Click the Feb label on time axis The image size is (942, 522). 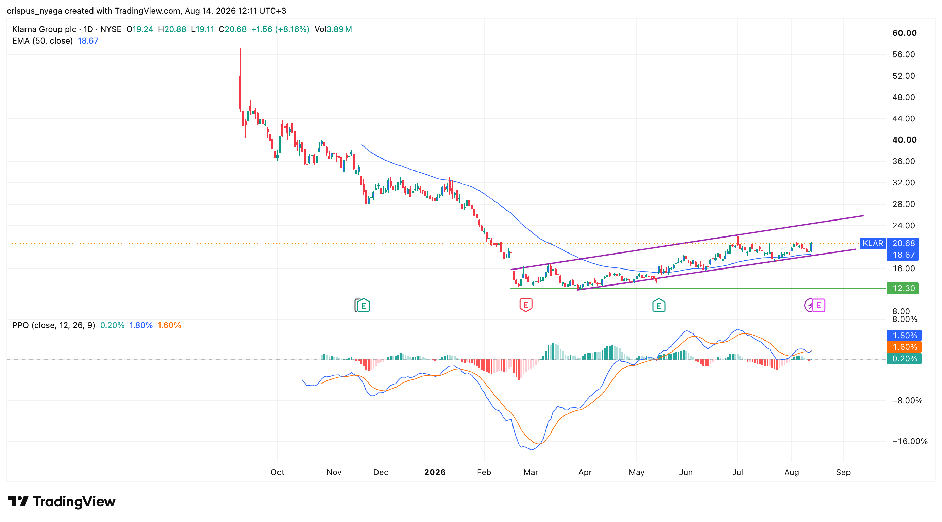(x=484, y=472)
